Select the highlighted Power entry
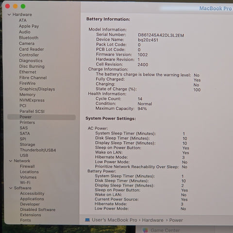This screenshot has height=233, width=233. pyautogui.click(x=41, y=117)
